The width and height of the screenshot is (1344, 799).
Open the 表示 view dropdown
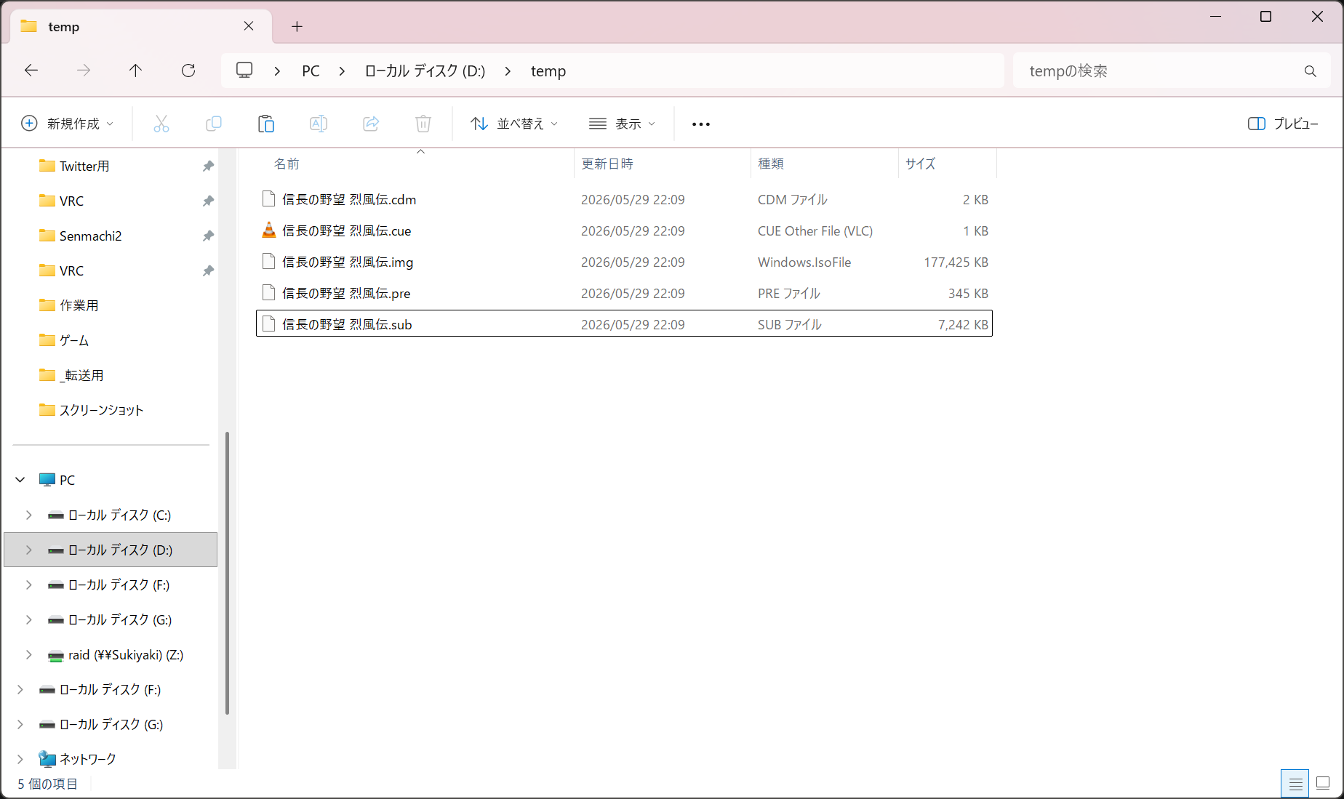point(623,124)
